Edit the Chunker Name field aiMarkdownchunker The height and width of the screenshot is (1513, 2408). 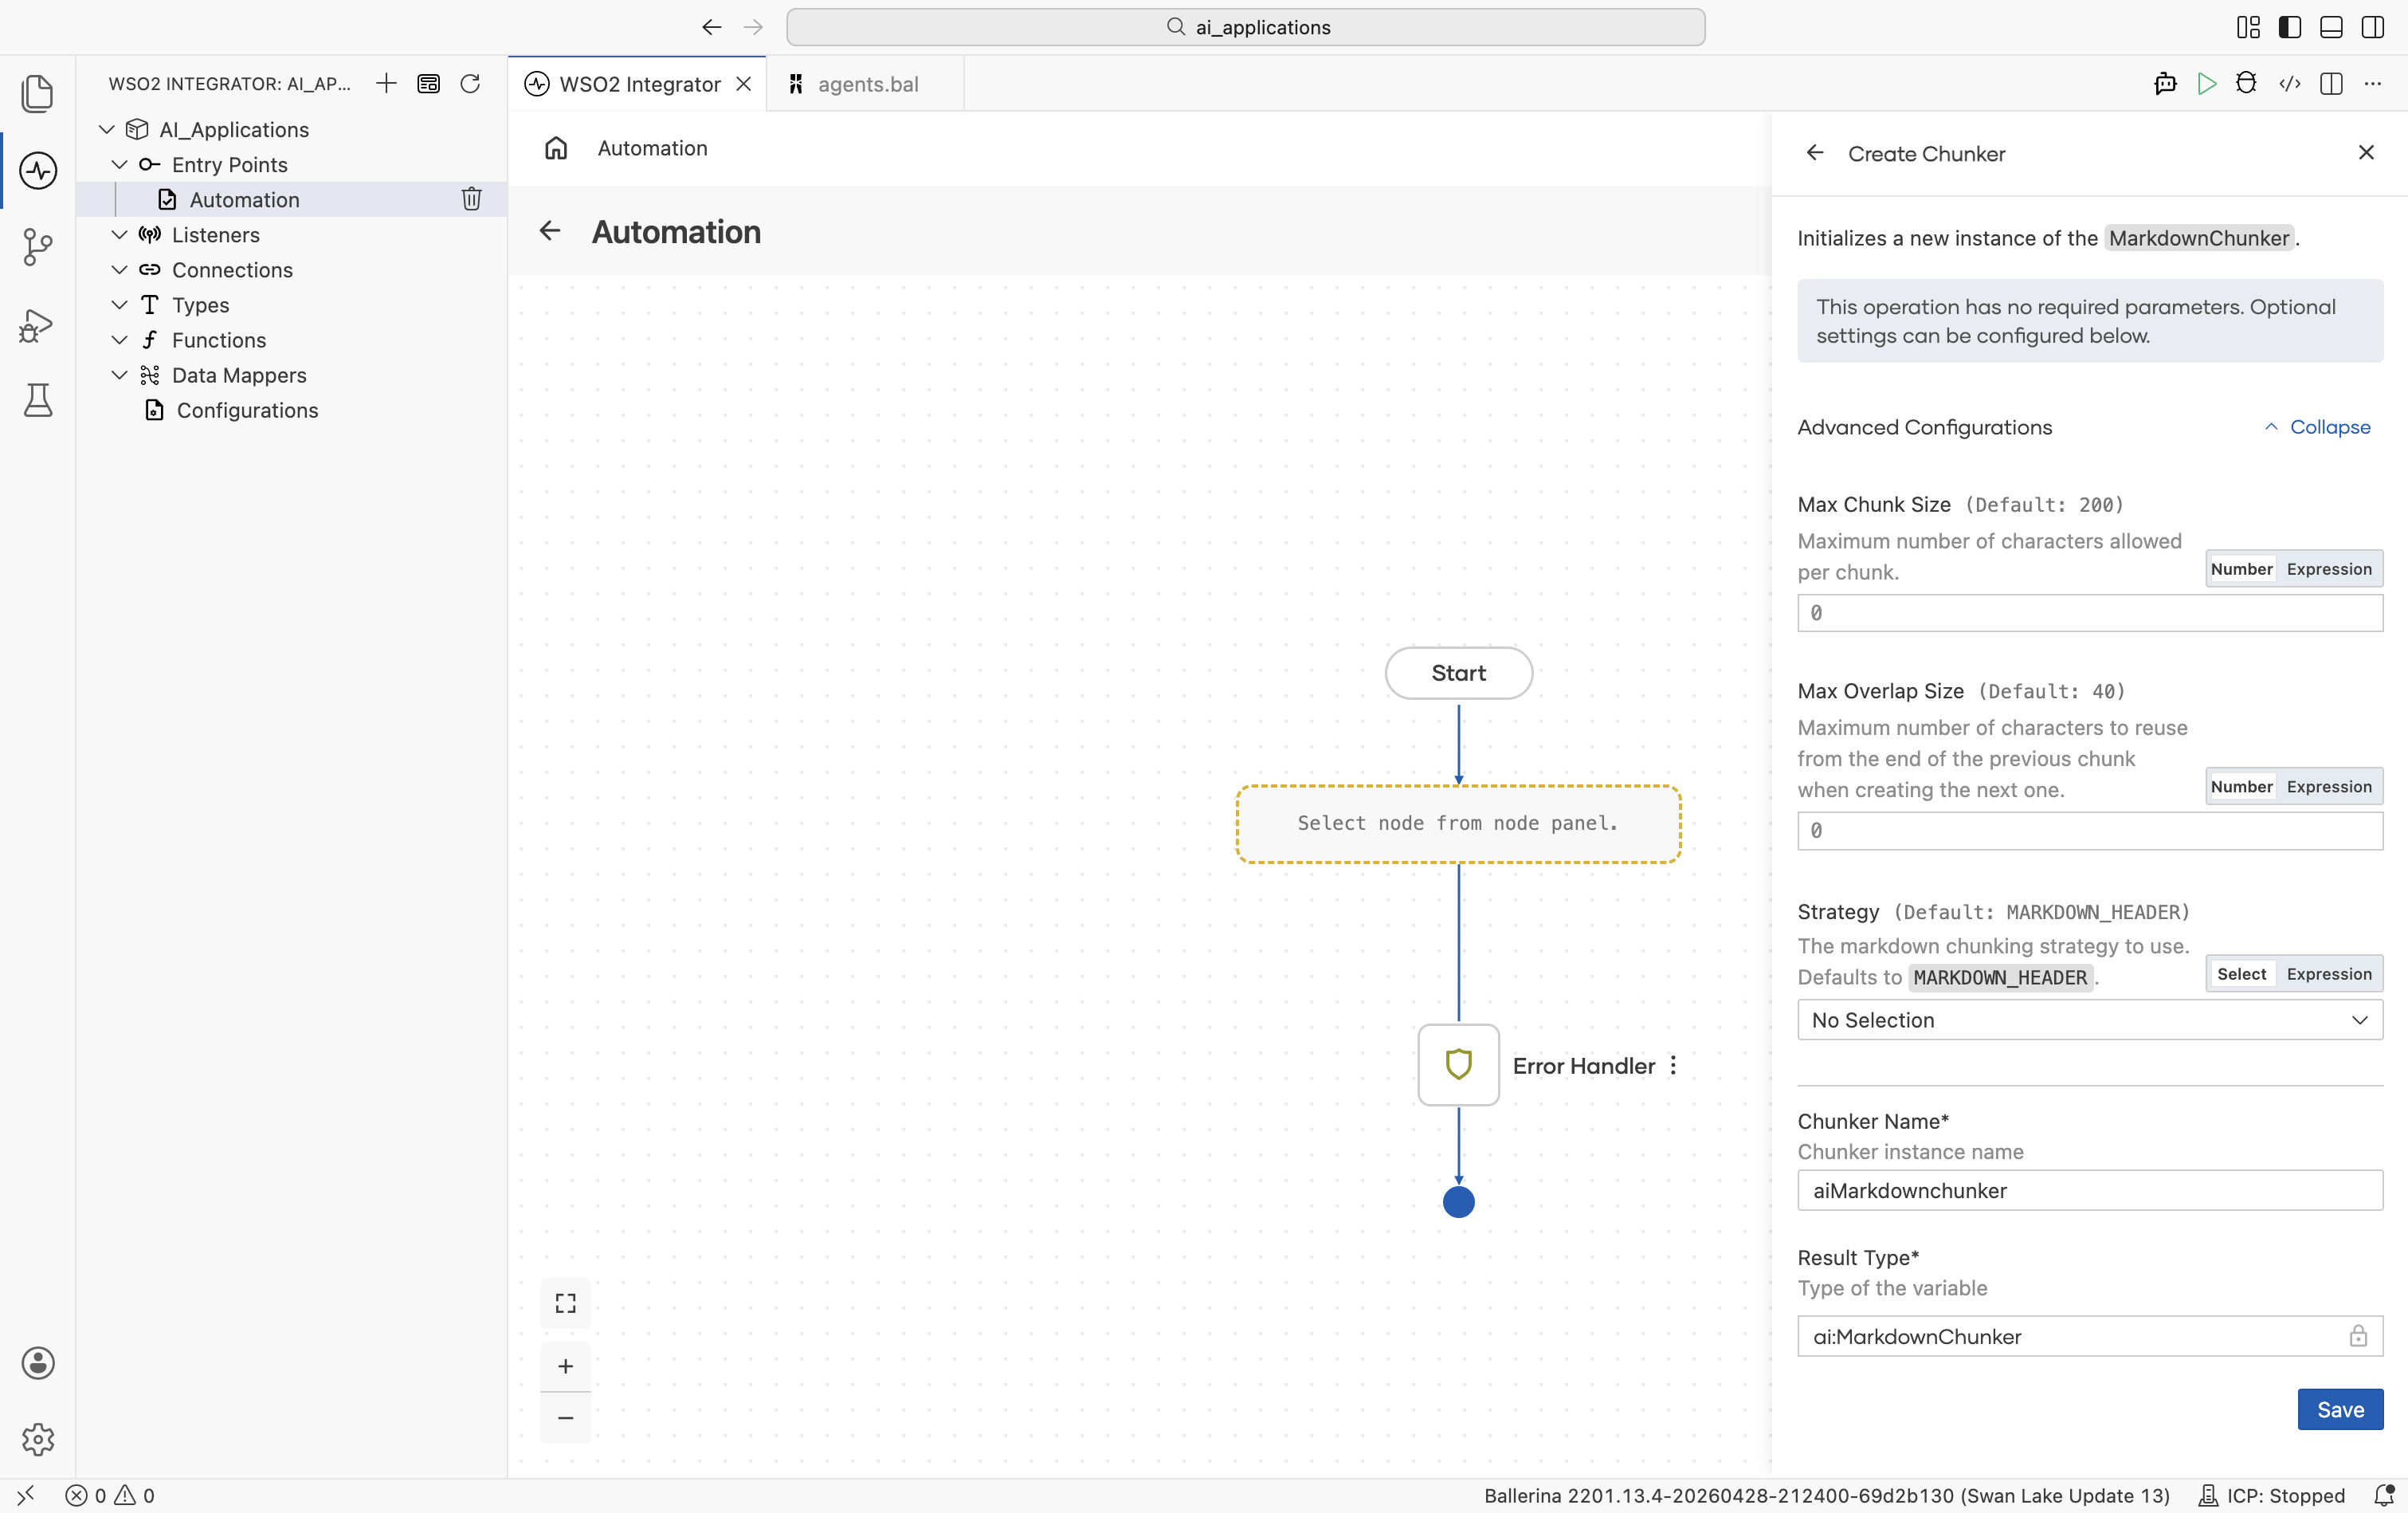2090,1190
